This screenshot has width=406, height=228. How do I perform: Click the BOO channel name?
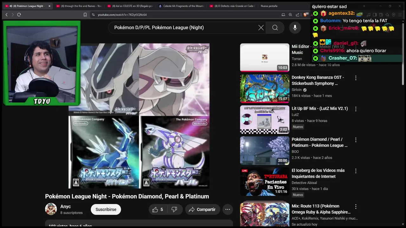tap(295, 152)
